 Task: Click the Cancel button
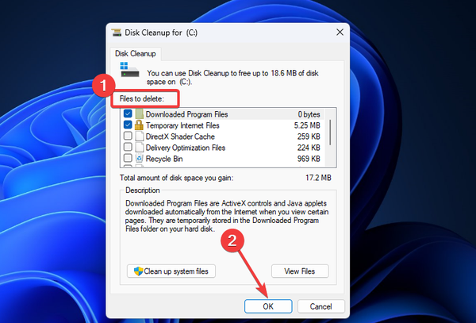[x=321, y=306]
